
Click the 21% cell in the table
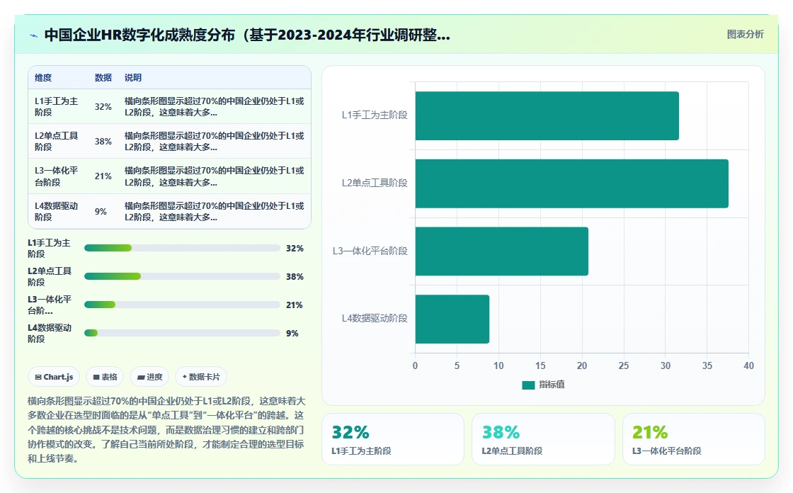point(103,176)
